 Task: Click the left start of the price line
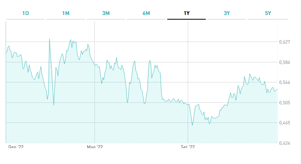click(x=6, y=52)
